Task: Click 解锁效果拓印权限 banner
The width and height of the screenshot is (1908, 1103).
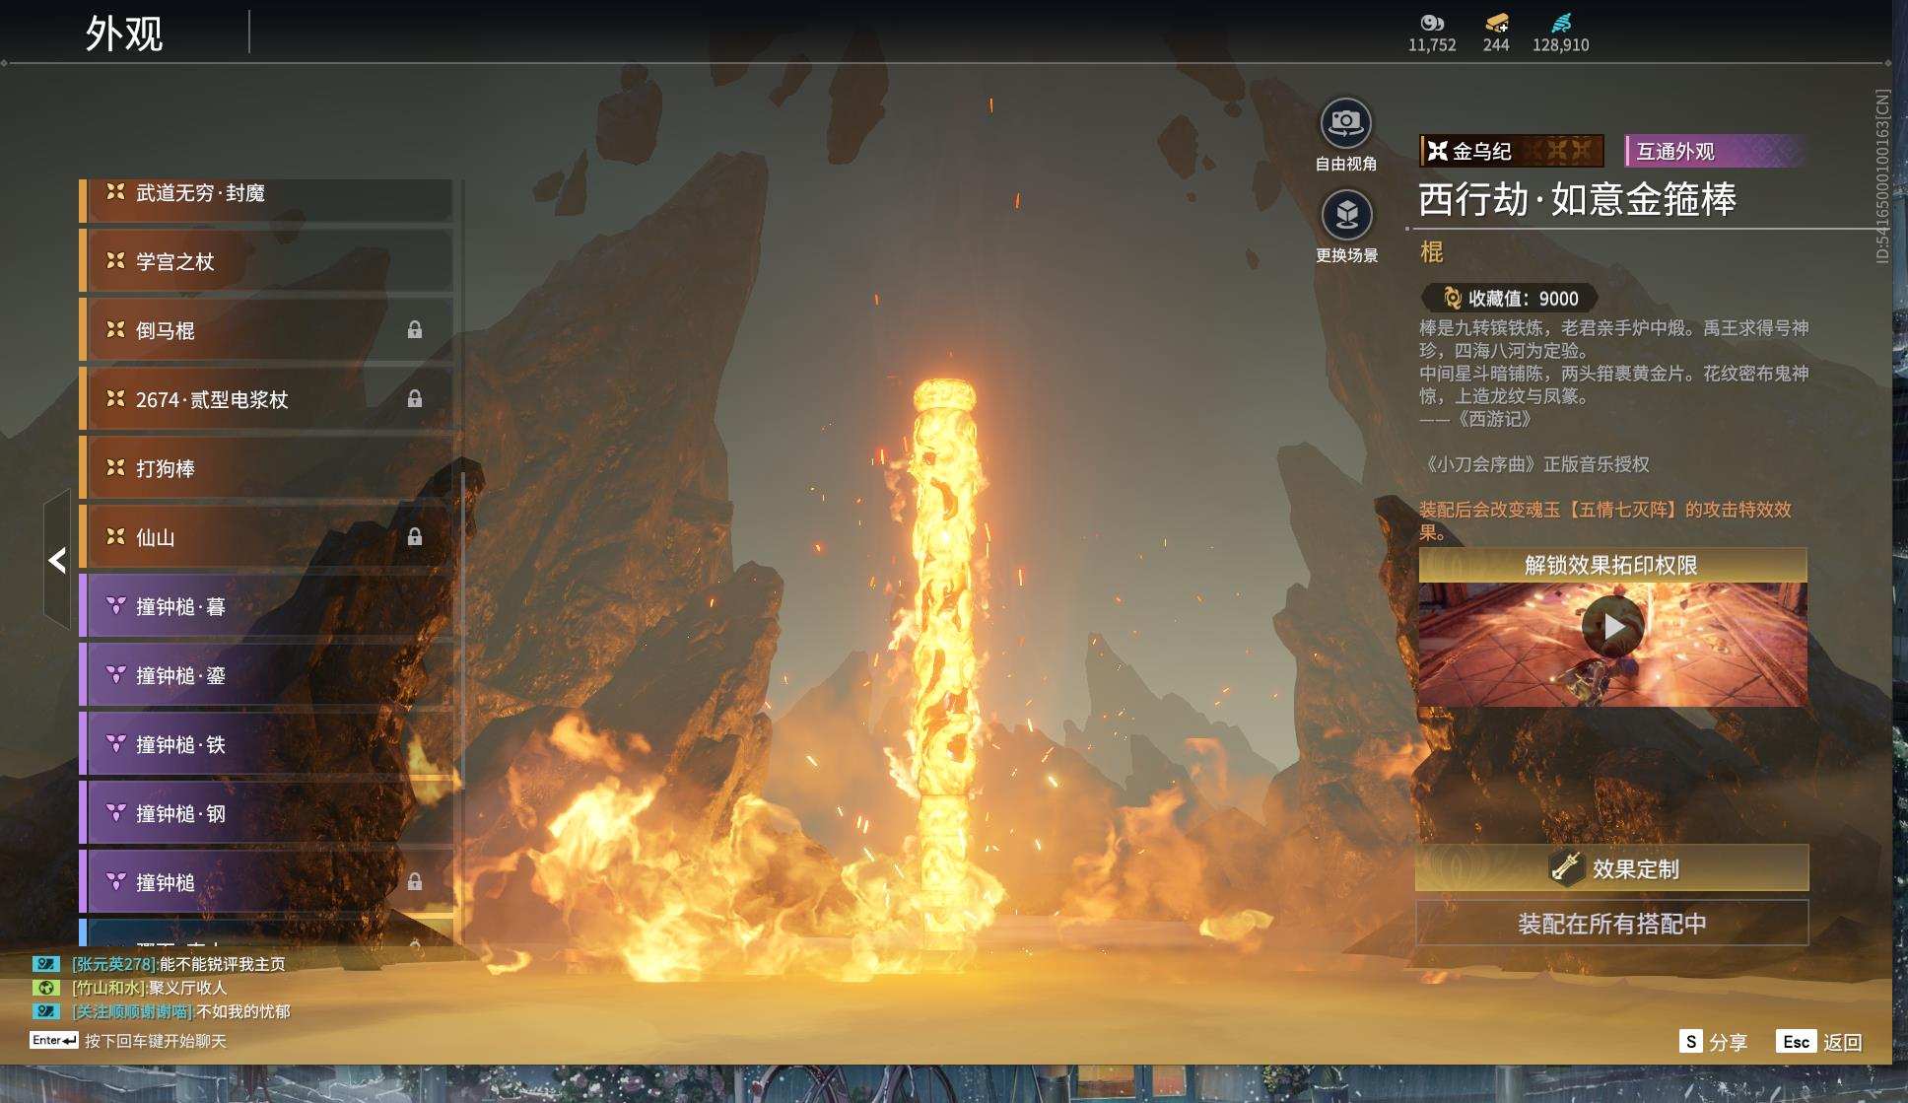Action: pyautogui.click(x=1612, y=565)
